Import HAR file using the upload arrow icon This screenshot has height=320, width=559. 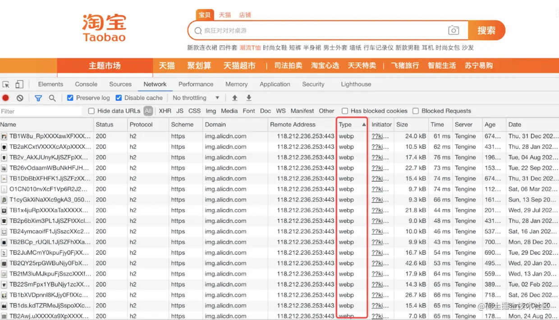(234, 98)
